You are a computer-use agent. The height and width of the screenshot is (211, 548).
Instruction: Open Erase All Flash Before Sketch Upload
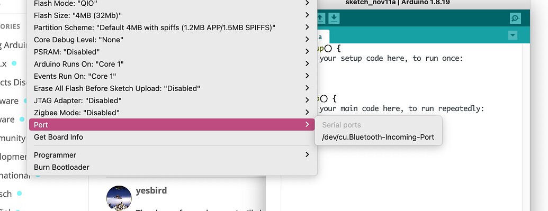pyautogui.click(x=172, y=88)
